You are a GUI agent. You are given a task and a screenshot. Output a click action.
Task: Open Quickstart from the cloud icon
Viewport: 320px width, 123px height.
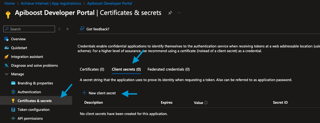coord(7,48)
